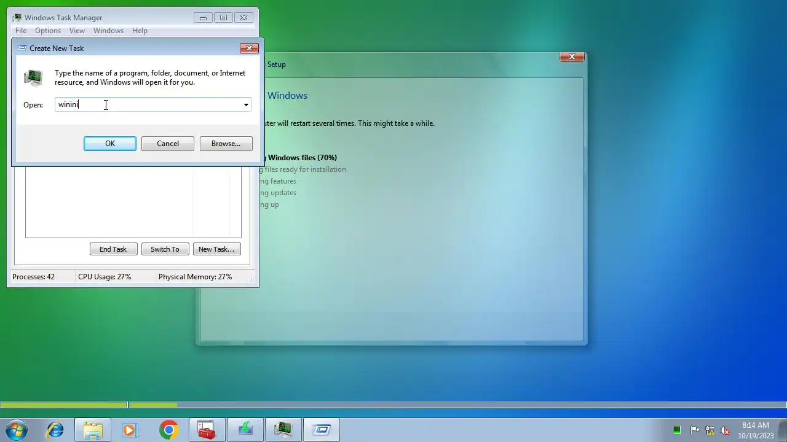Click Cancel in Create New Task dialog
The image size is (787, 442).
pyautogui.click(x=168, y=144)
